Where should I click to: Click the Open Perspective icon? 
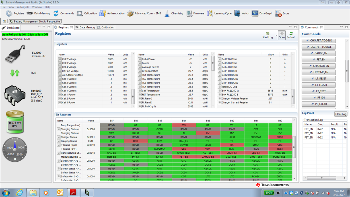pos(4,21)
